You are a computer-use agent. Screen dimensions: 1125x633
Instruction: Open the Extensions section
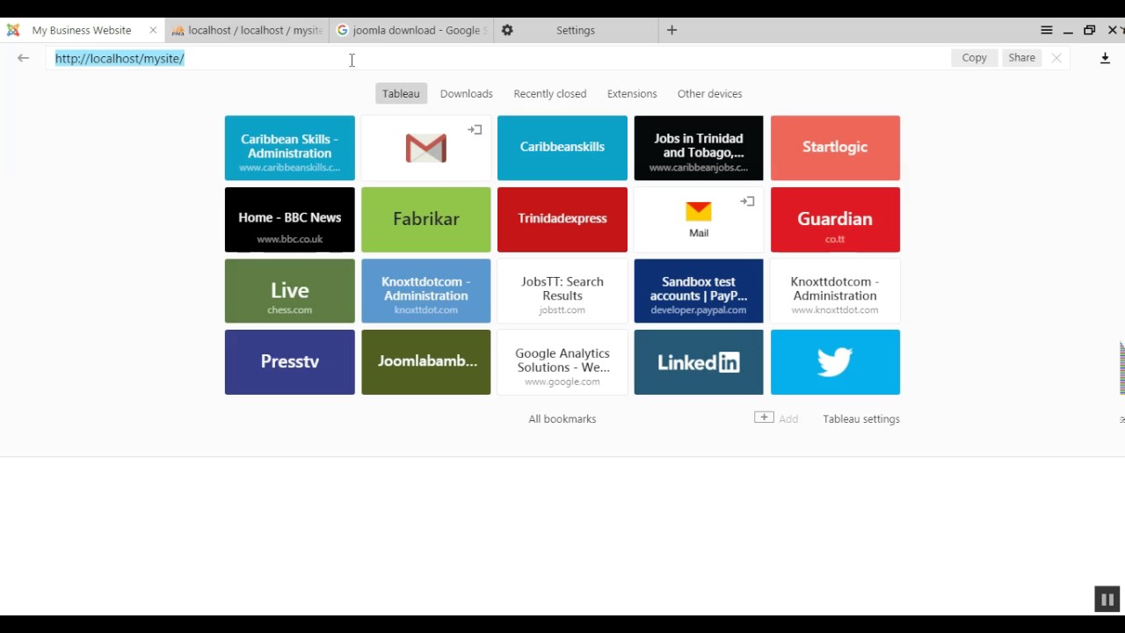click(632, 94)
